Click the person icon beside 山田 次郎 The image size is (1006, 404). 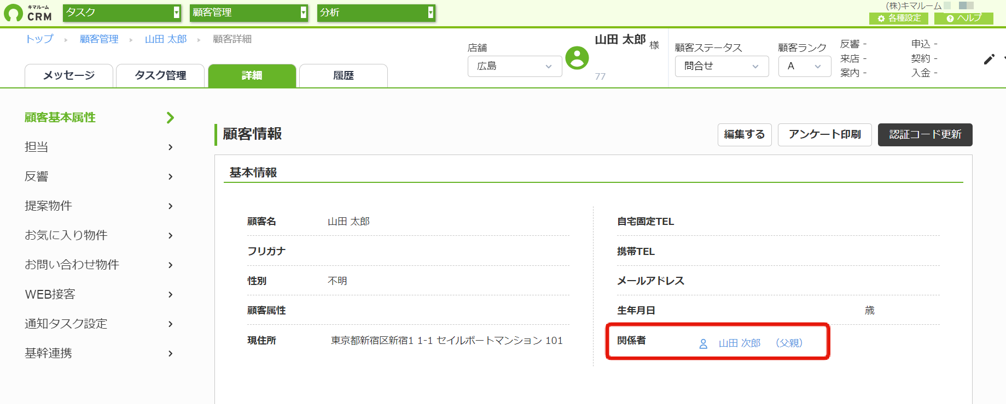(703, 344)
